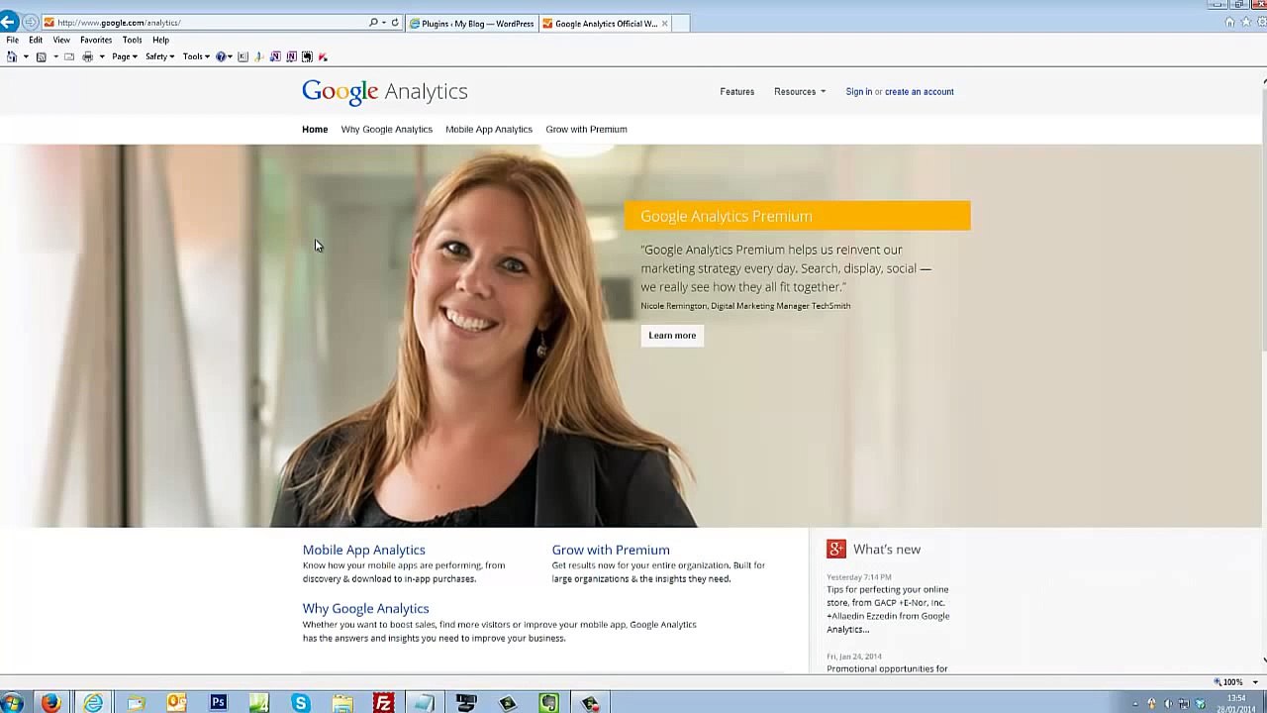
Task: Go back with the browser Back arrow
Action: click(x=8, y=22)
